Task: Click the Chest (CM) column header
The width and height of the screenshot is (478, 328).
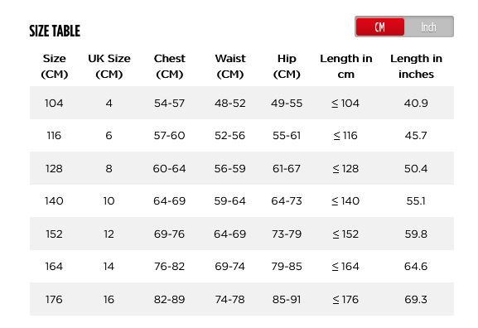Action: 170,66
